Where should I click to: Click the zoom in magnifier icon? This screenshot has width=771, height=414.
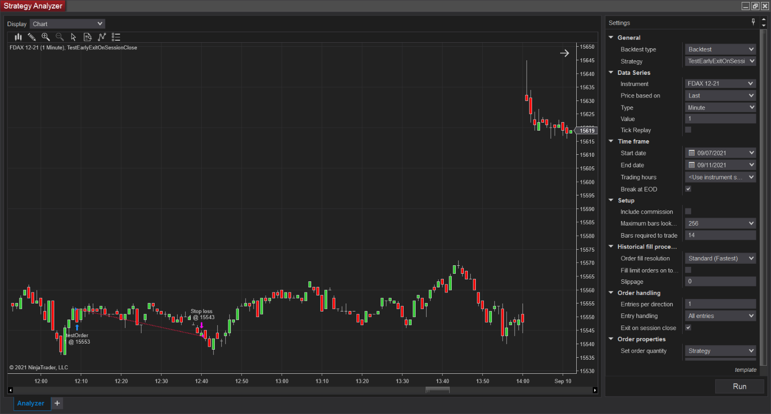(x=46, y=37)
